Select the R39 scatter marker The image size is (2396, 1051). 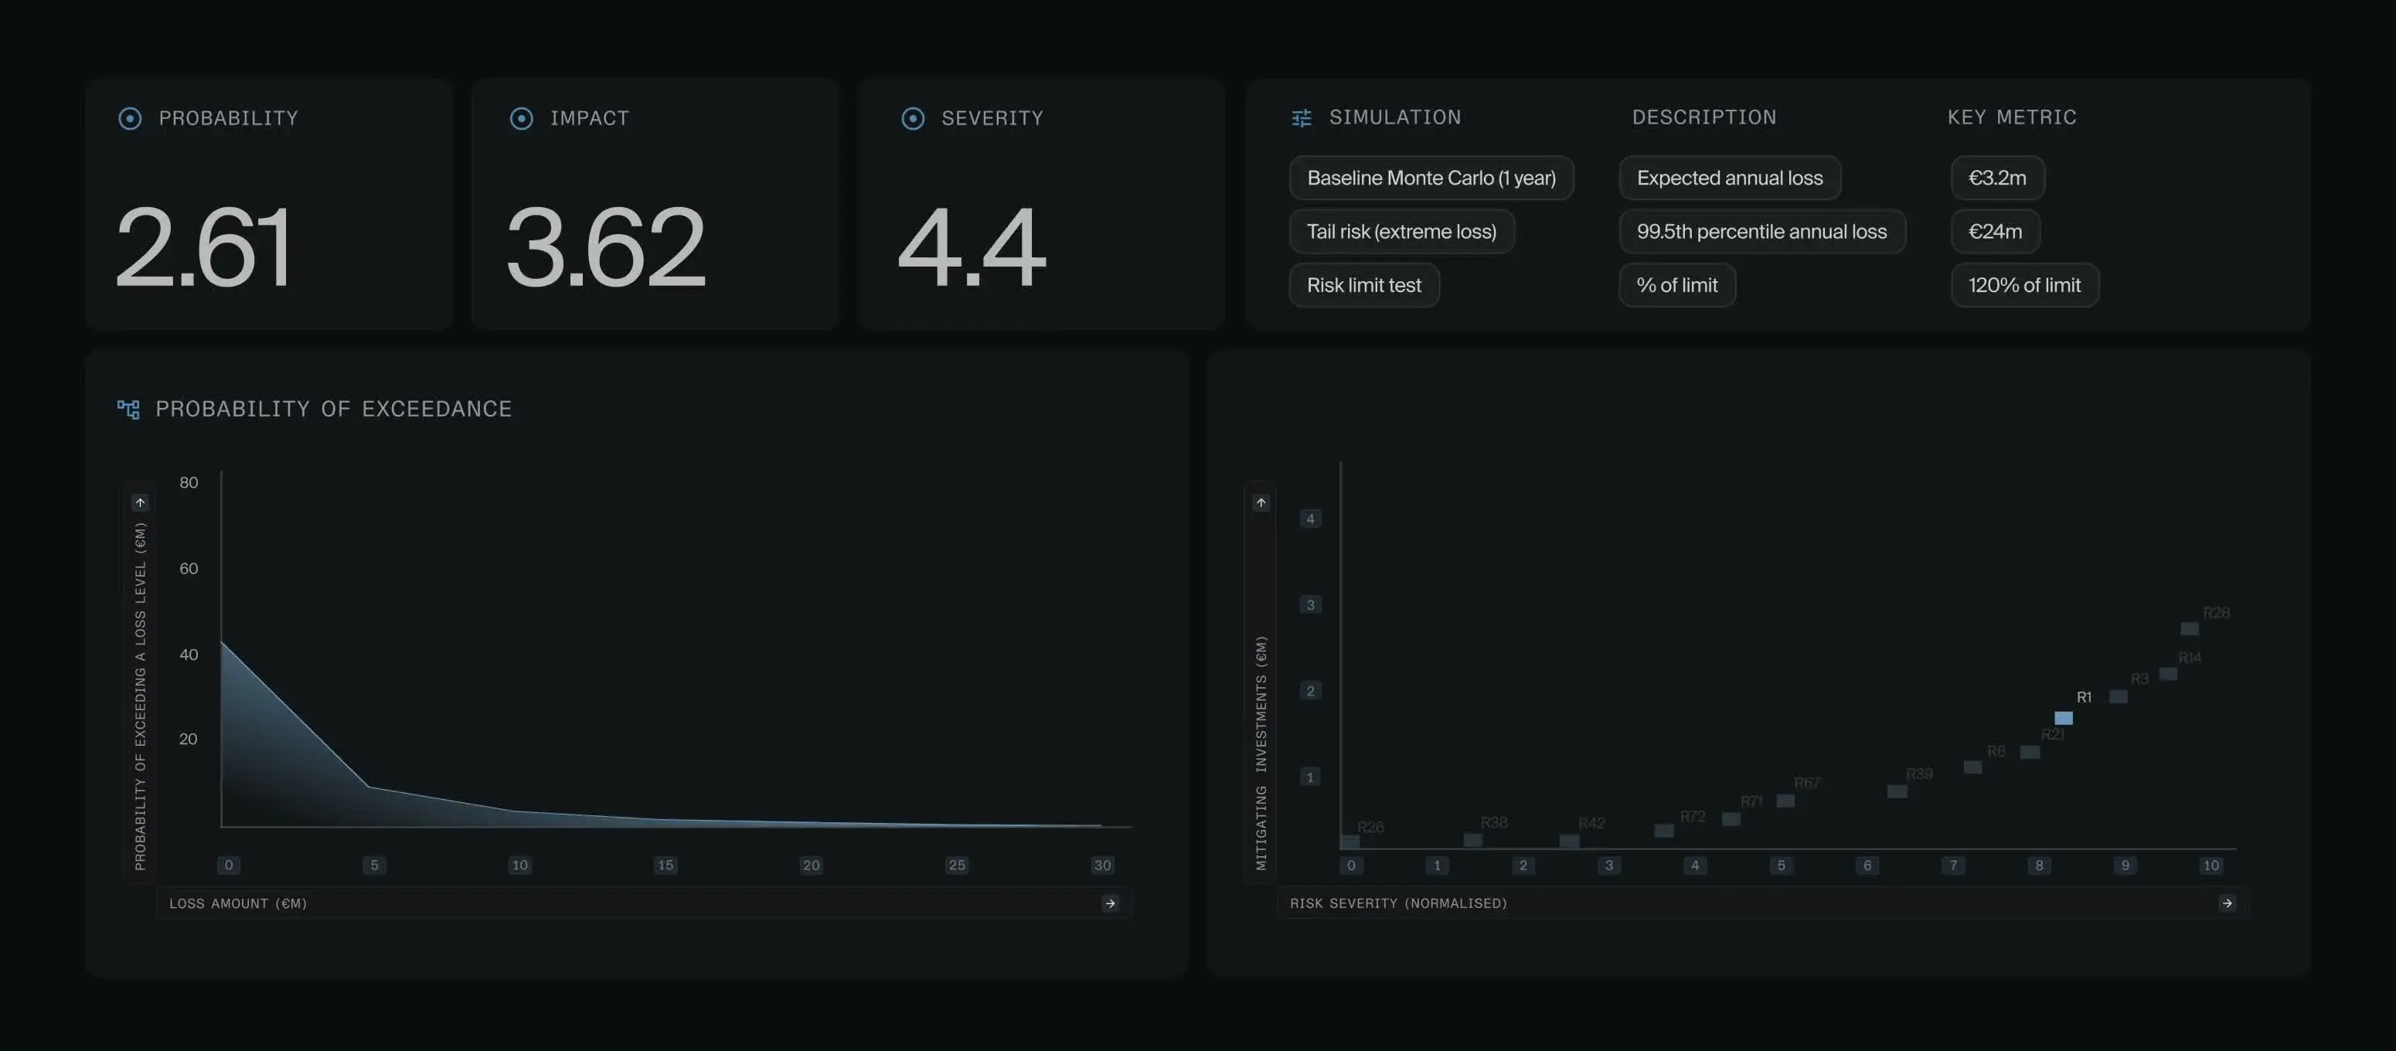click(x=1897, y=791)
